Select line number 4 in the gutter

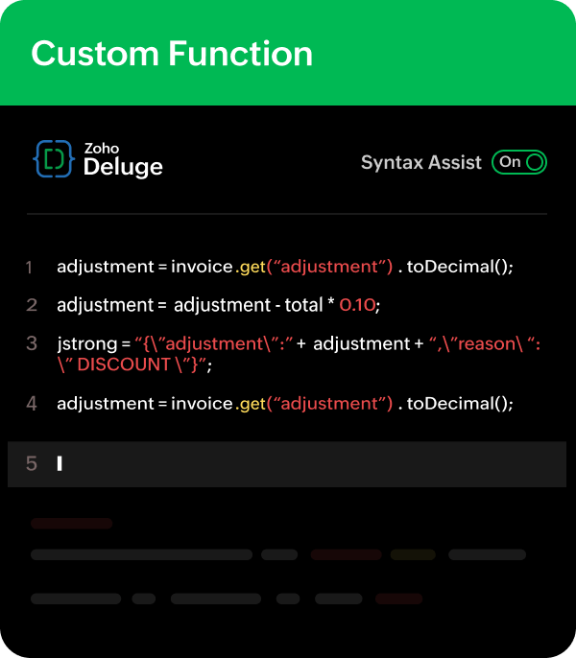click(x=32, y=404)
